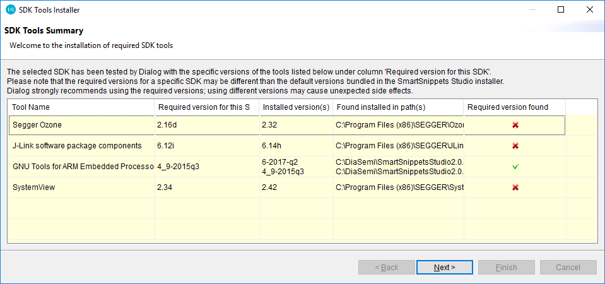Click the SEGGER\SystemView install path cell
The width and height of the screenshot is (605, 284).
click(x=398, y=187)
